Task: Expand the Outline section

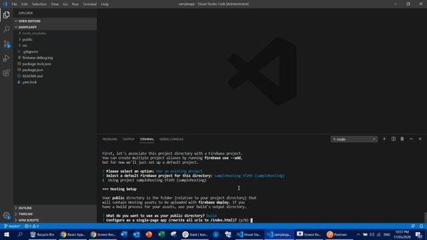Action: pos(55,208)
